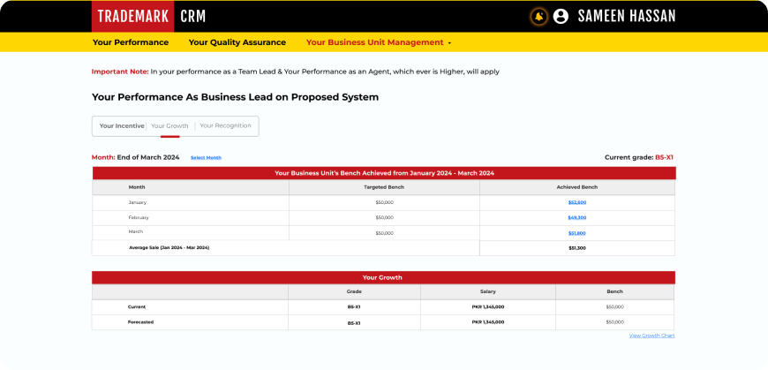The height and width of the screenshot is (370, 768).
Task: Open January's achieved bench $52,600 link
Action: coord(576,202)
